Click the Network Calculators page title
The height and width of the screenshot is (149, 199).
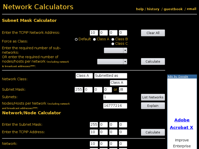click(x=38, y=7)
